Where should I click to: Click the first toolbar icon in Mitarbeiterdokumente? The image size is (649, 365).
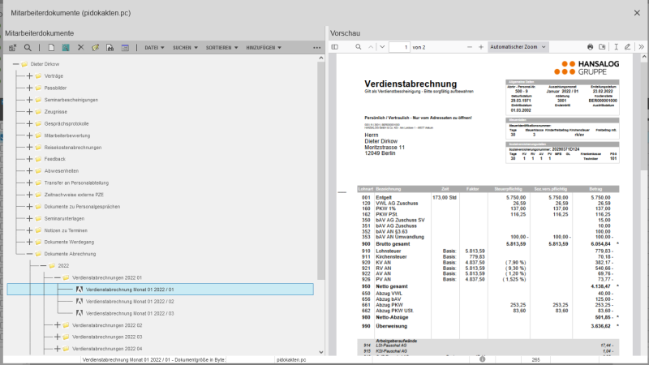[x=12, y=48]
